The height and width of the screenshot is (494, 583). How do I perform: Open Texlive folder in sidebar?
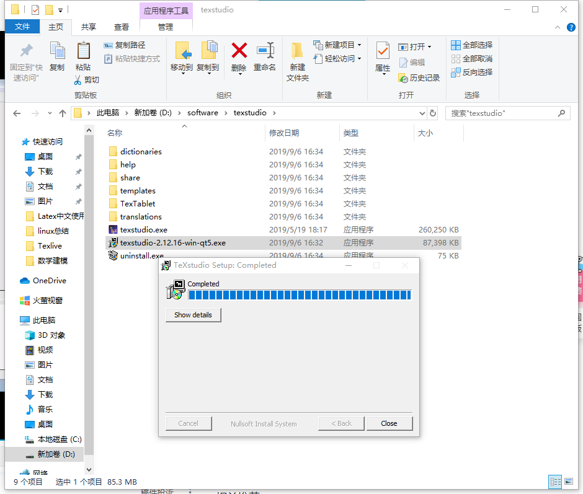(50, 245)
